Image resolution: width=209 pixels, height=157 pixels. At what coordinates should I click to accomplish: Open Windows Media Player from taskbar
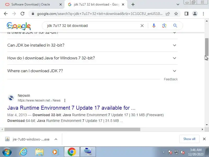[x=55, y=152]
